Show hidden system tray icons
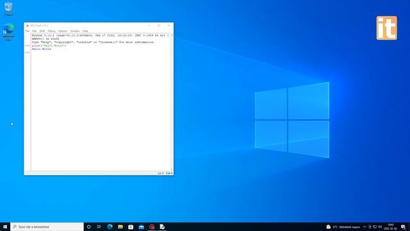 [365, 227]
